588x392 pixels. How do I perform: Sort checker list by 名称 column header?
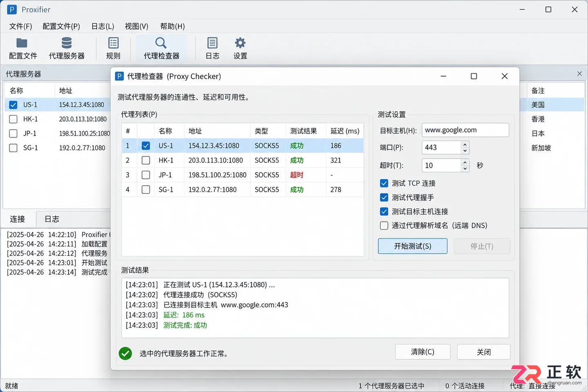(169, 131)
